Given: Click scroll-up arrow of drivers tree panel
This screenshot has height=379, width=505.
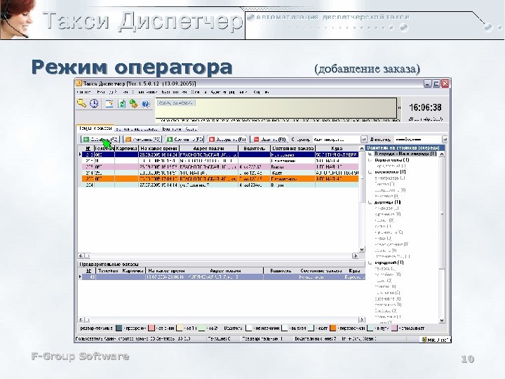Looking at the screenshot, I should pos(442,154).
